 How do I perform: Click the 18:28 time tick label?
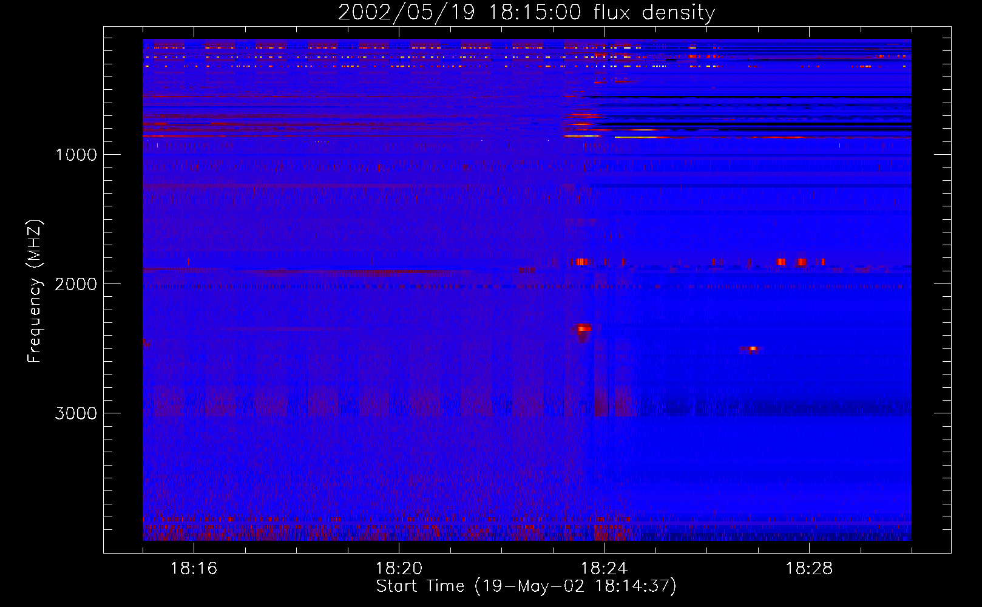coord(809,569)
